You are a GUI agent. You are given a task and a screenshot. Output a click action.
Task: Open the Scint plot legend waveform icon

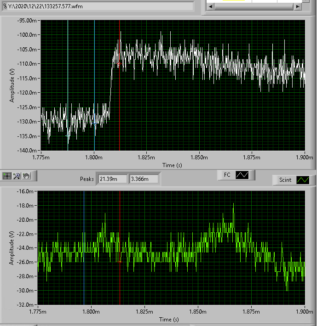[302, 180]
